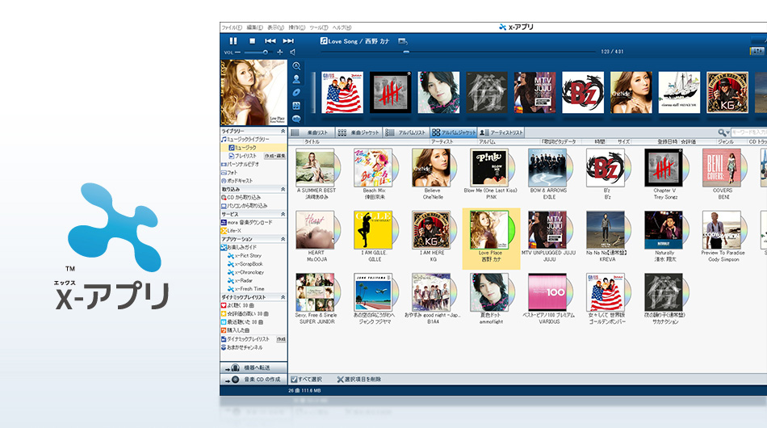This screenshot has height=428, width=767.
Task: Pause the currently playing song
Action: pyautogui.click(x=233, y=40)
